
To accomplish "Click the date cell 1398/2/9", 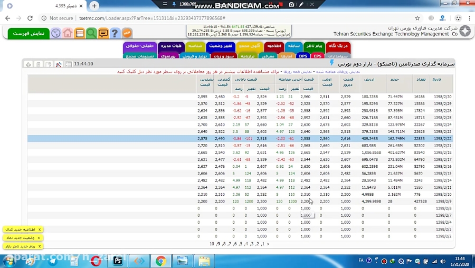I will coord(443,202).
